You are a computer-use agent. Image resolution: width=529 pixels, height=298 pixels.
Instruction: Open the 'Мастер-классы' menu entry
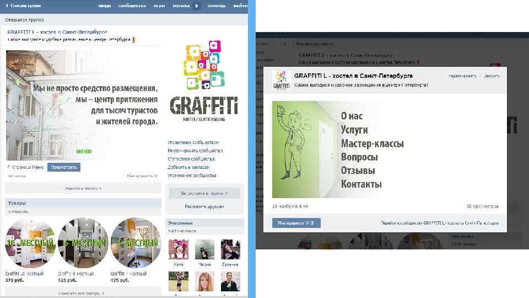pos(372,143)
